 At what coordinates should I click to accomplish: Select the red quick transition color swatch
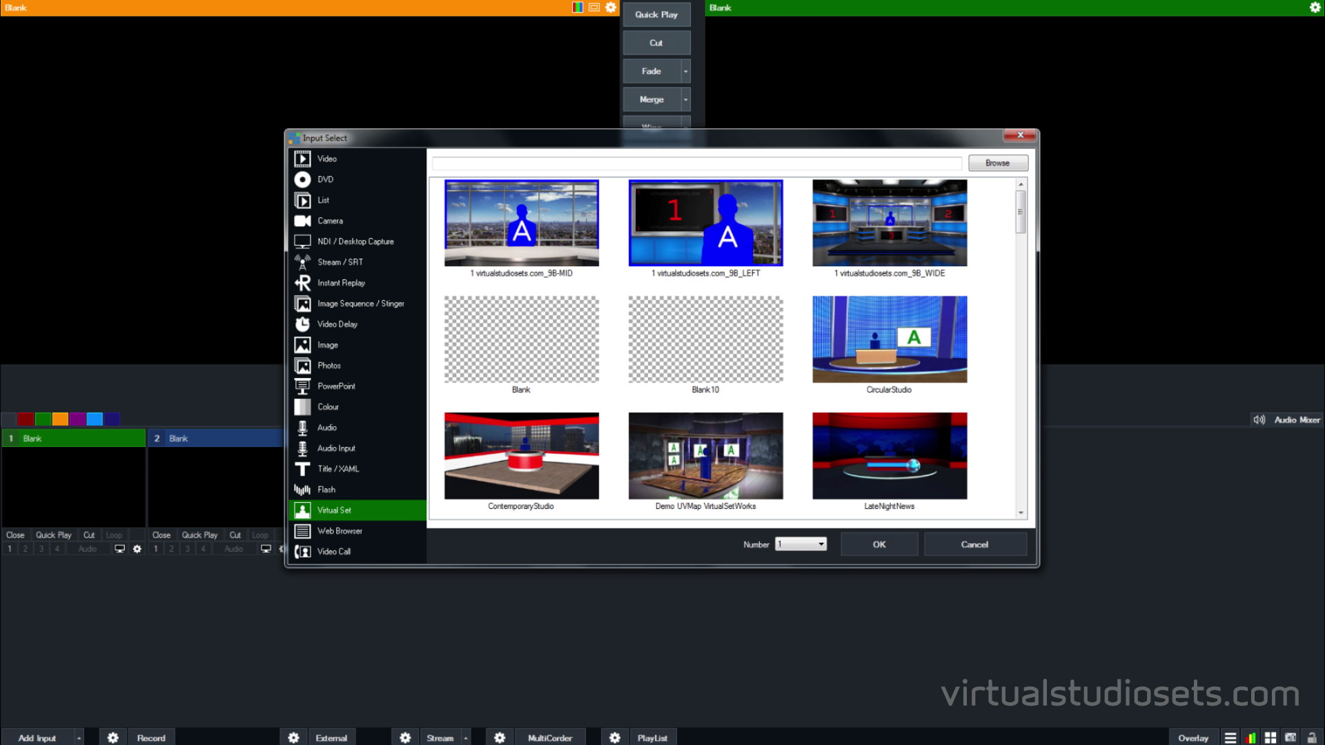click(x=24, y=419)
